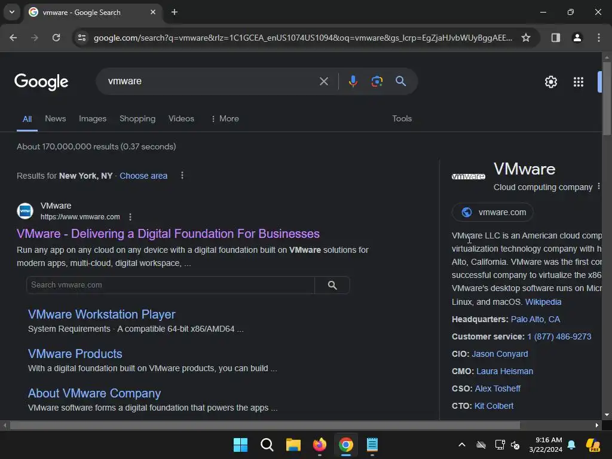Screen dimensions: 612x459
Task: Click the horizontal scrollbar right arrow
Action: [x=597, y=425]
